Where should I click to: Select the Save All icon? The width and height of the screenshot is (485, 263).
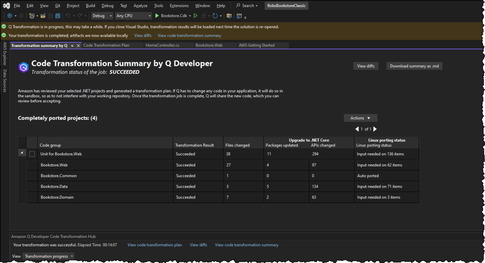(58, 16)
